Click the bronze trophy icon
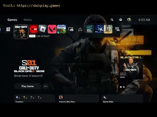The width and height of the screenshot is (157, 117). tap(39, 97)
